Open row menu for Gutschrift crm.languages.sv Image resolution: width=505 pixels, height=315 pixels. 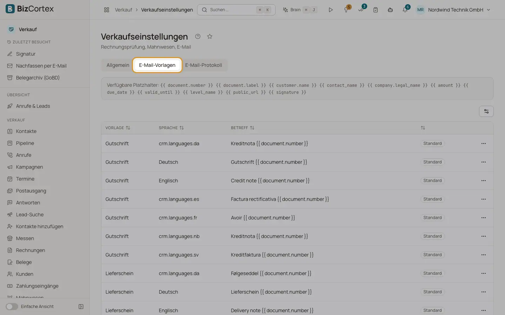484,255
